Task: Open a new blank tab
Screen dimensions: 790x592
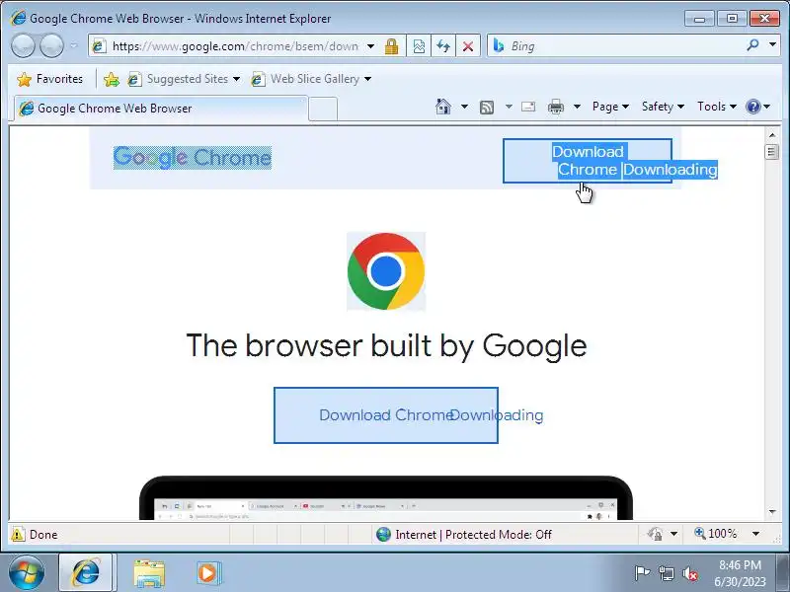Action: click(323, 110)
